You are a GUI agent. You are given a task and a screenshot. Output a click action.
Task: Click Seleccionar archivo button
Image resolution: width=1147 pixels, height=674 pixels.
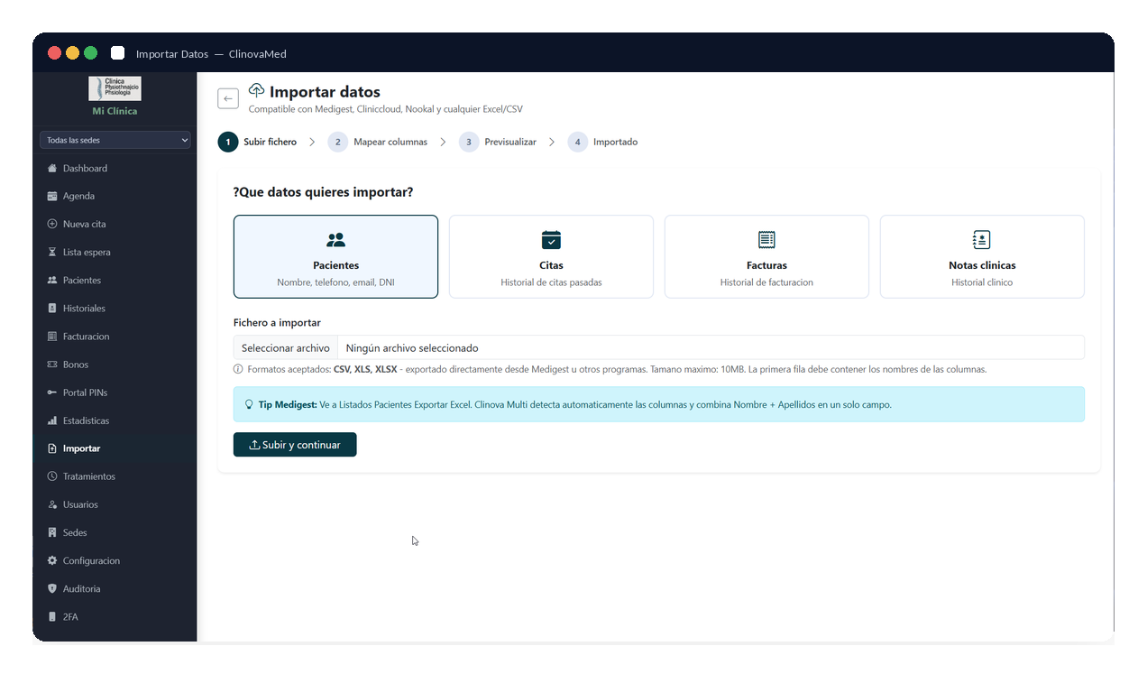286,348
